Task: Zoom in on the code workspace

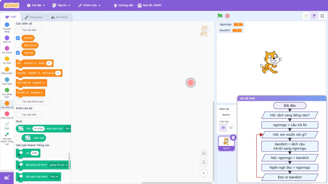Action: [x=204, y=153]
